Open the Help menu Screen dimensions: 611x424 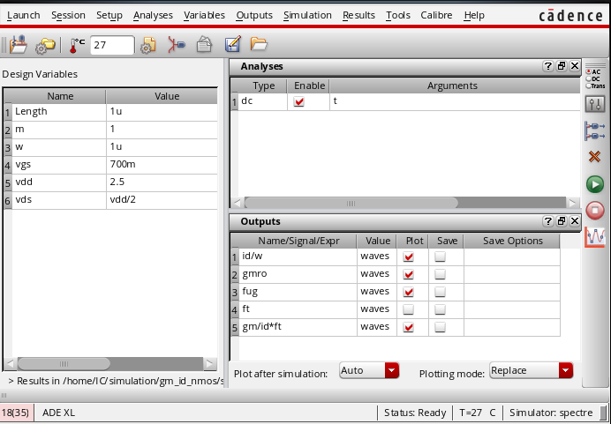(x=474, y=15)
